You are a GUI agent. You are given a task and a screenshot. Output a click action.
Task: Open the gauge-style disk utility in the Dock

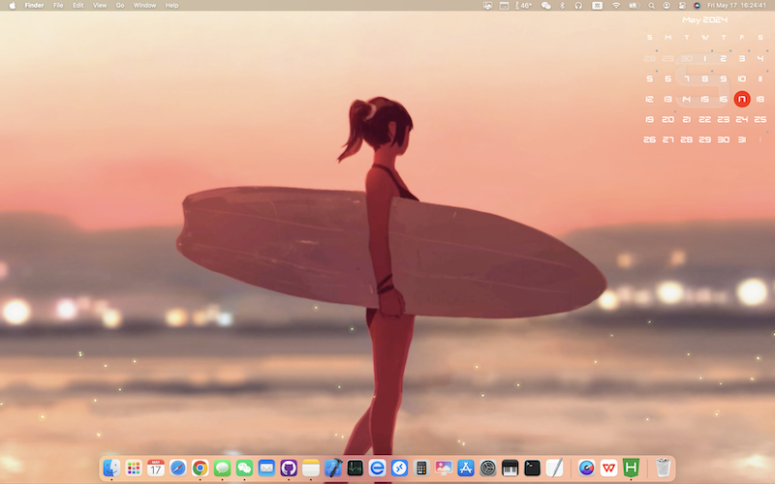tap(587, 468)
